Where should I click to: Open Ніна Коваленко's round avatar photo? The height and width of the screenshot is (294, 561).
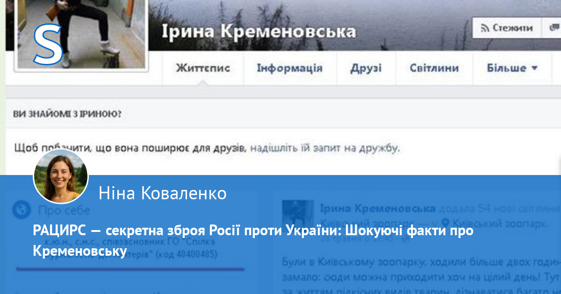pos(61,177)
